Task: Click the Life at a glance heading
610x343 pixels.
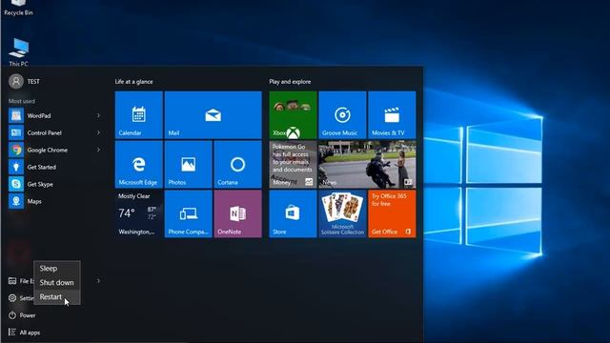Action: coord(133,82)
